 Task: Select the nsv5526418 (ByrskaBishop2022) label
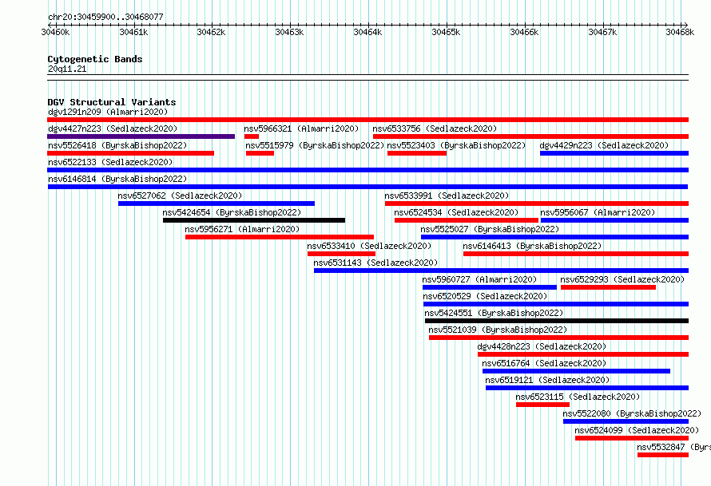point(117,145)
